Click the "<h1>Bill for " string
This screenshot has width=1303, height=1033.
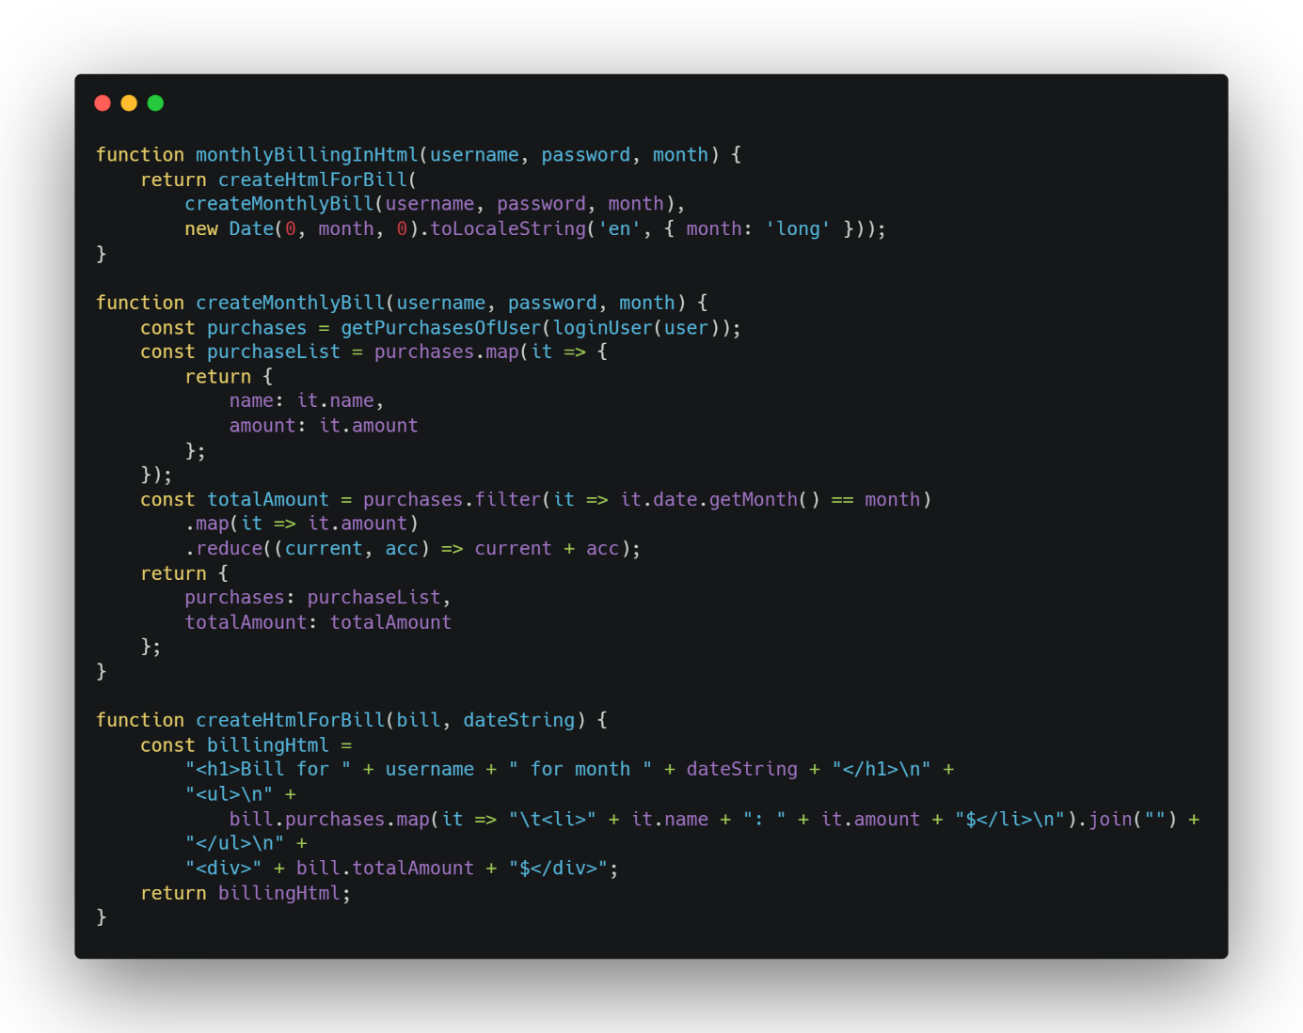pos(268,769)
